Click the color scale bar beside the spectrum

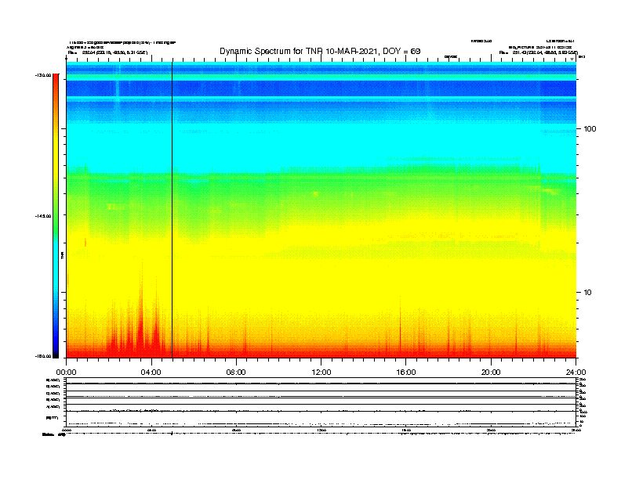point(56,216)
